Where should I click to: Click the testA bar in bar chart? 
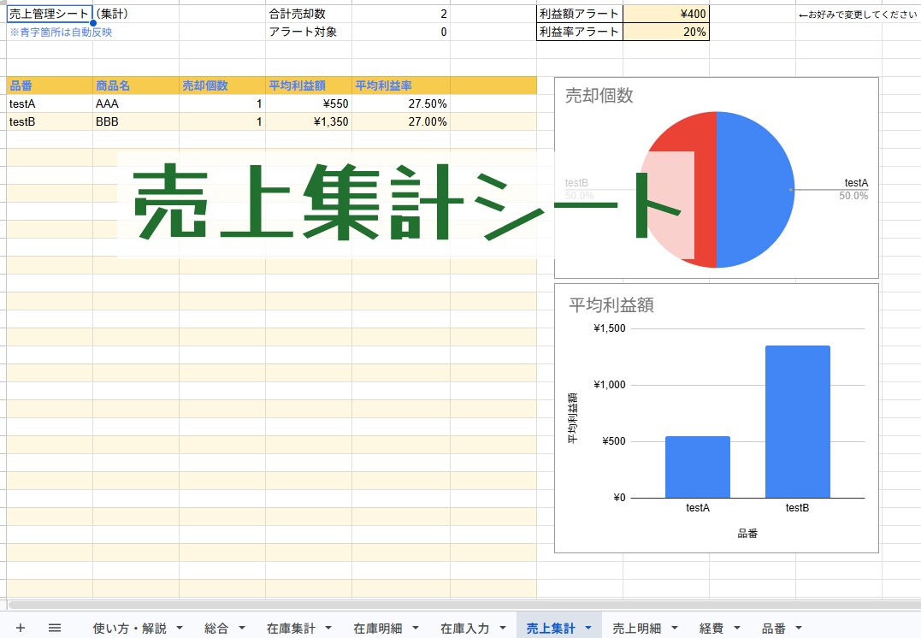pos(697,467)
